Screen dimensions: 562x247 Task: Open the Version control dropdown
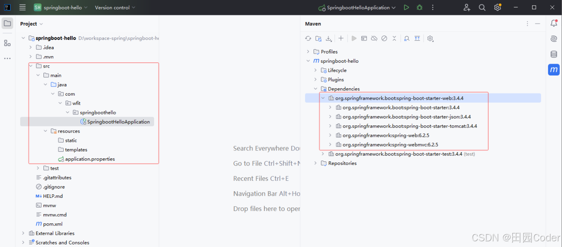click(x=115, y=7)
